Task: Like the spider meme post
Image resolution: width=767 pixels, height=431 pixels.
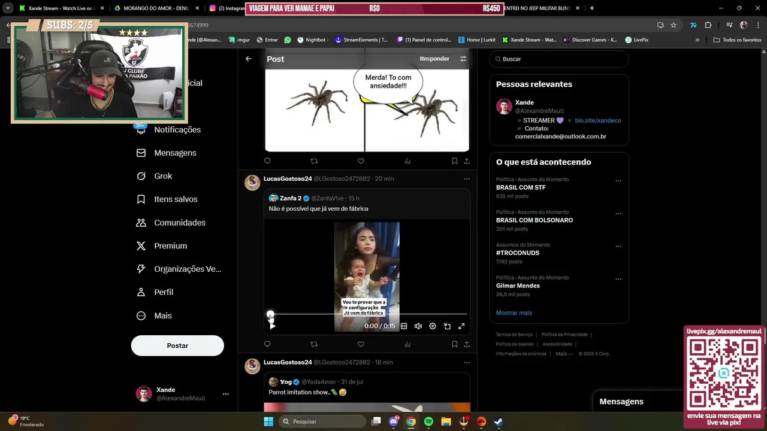Action: [x=361, y=161]
